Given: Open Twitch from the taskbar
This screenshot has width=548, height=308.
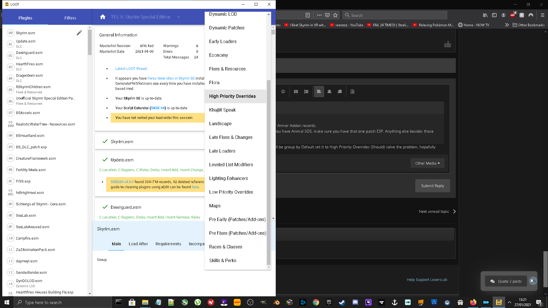Looking at the screenshot, I should (x=368, y=302).
